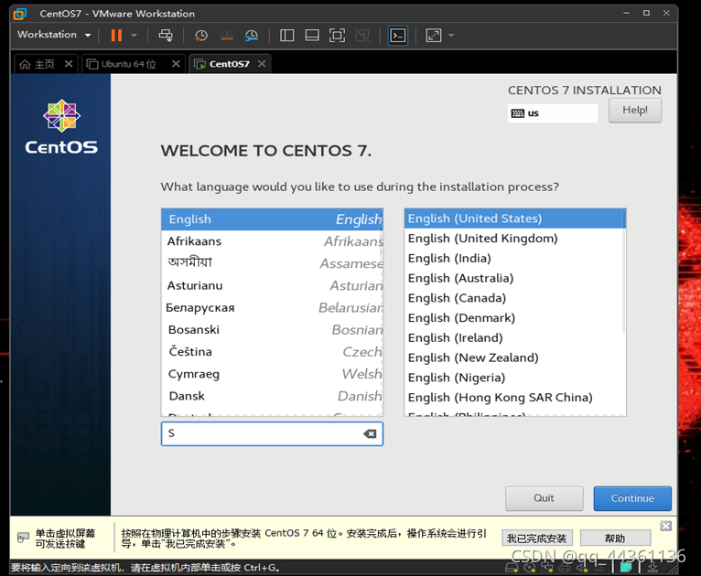Select Dansk (Danish) language

[272, 396]
